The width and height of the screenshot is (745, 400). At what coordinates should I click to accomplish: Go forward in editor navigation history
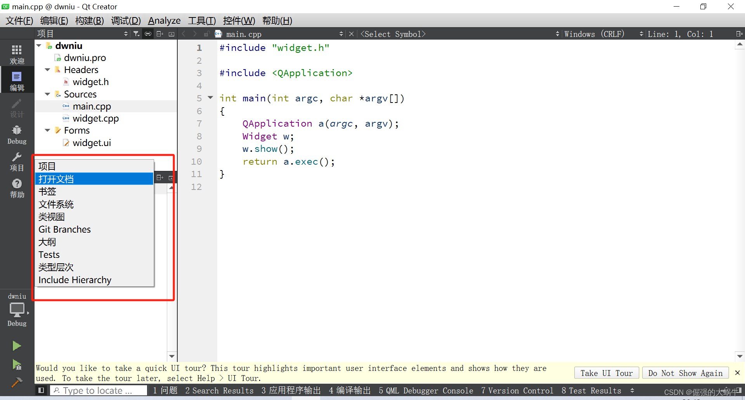pyautogui.click(x=195, y=34)
